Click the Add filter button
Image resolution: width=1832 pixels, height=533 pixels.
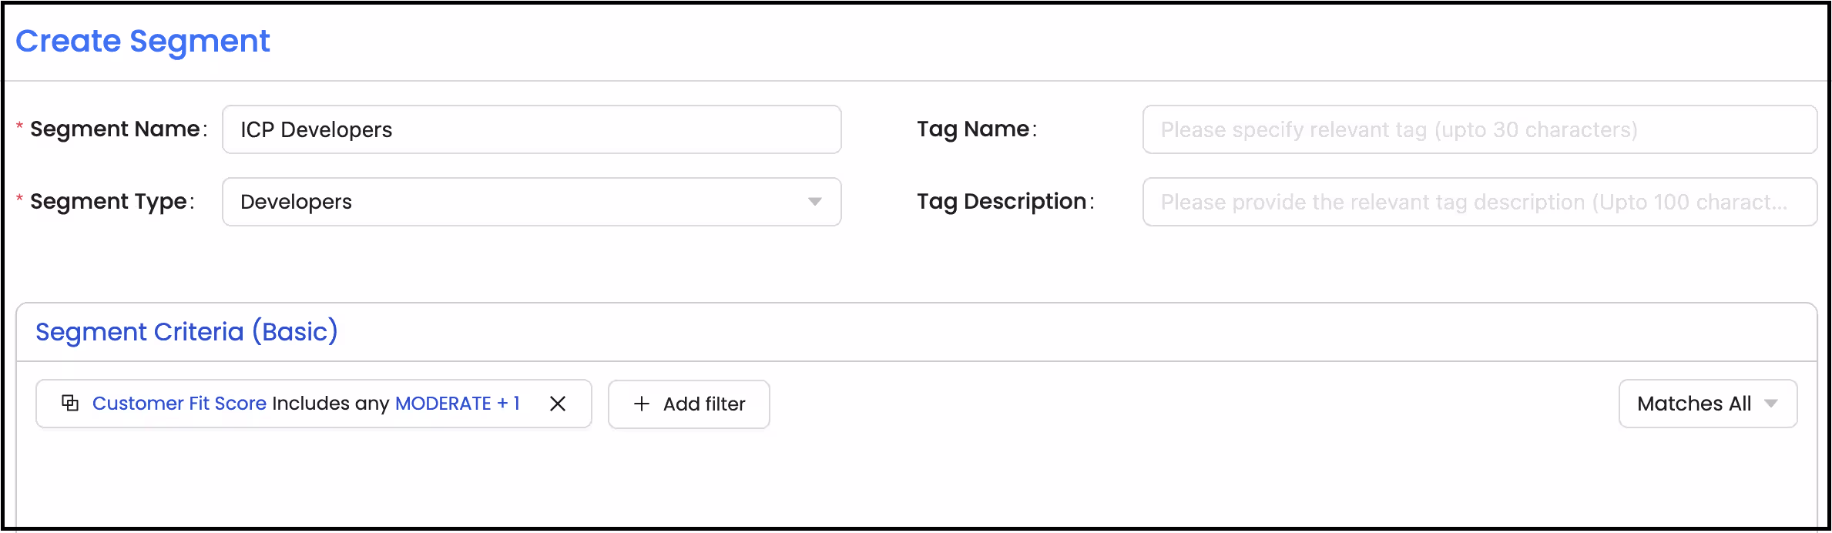pyautogui.click(x=688, y=404)
